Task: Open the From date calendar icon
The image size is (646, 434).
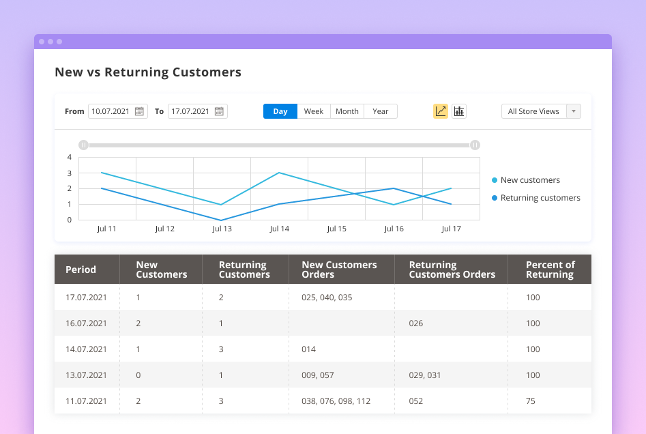Action: point(139,111)
